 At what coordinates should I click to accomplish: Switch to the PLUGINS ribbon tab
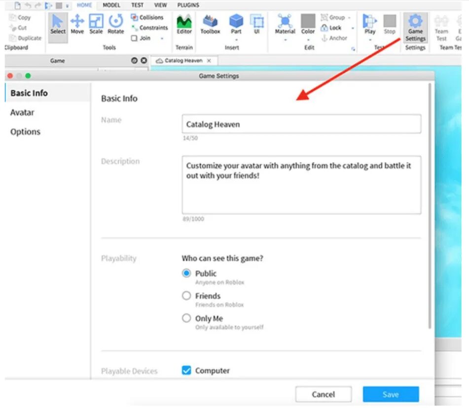tap(188, 5)
